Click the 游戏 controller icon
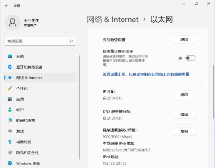Viewport: 215px width, 168px height. pyautogui.click(x=10, y=131)
